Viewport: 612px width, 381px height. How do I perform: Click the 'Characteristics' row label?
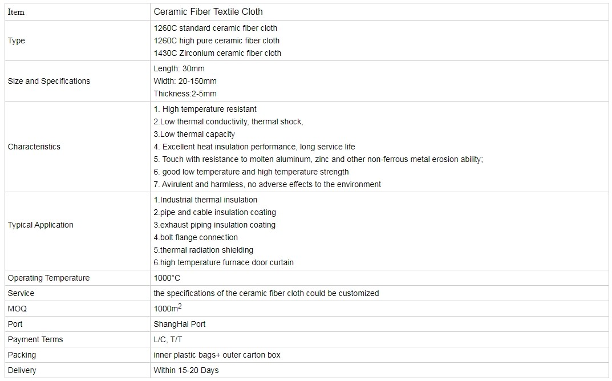point(34,147)
